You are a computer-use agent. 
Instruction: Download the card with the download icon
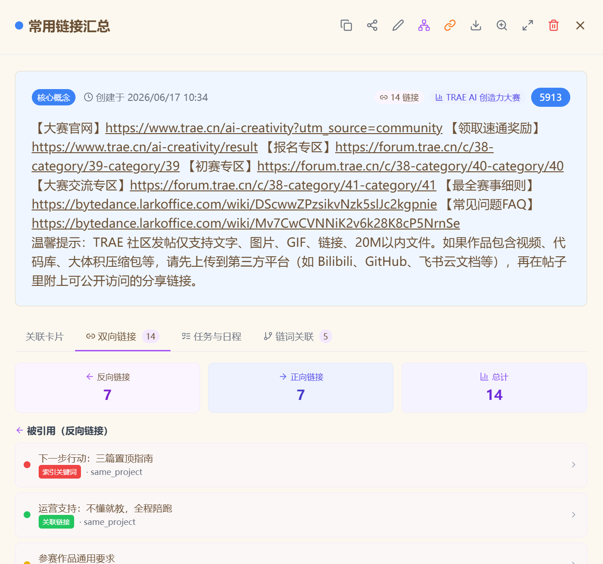tap(476, 25)
